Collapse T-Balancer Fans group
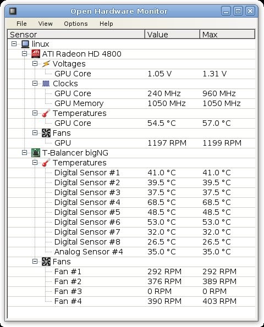Image resolution: width=264 pixels, height=327 pixels. pyautogui.click(x=35, y=262)
